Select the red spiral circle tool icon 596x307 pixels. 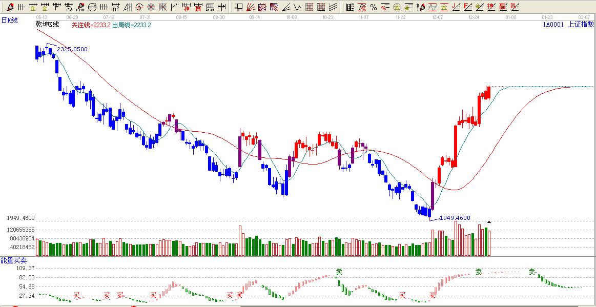point(138,7)
